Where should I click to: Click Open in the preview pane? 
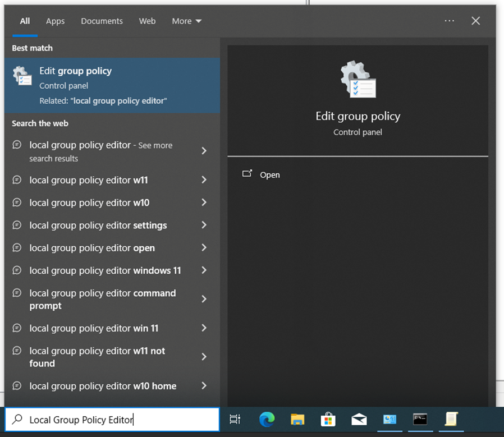point(269,175)
